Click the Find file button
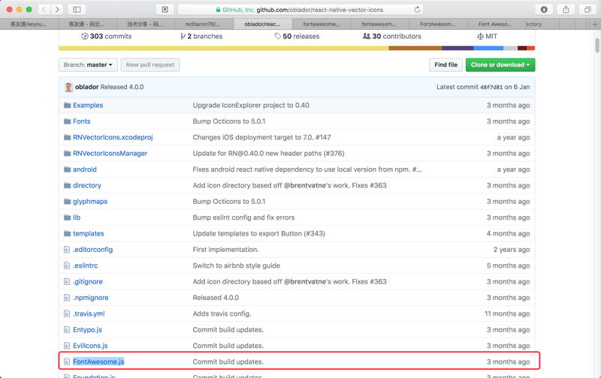The height and width of the screenshot is (378, 601). click(x=445, y=65)
